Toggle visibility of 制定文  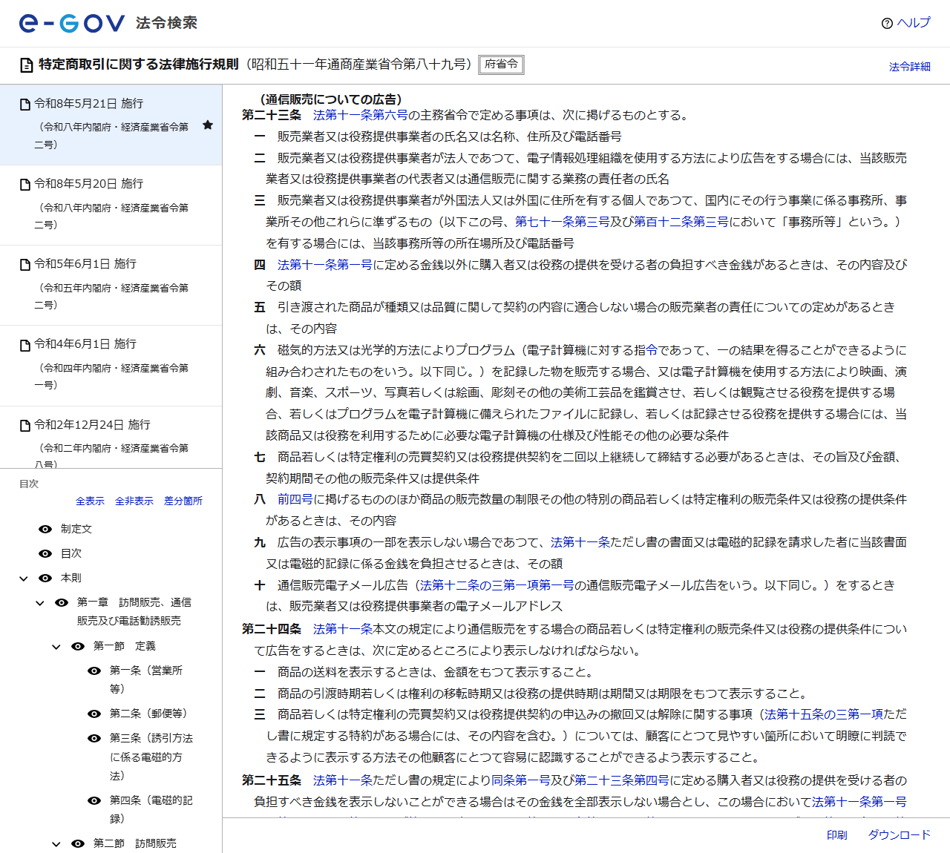[45, 529]
